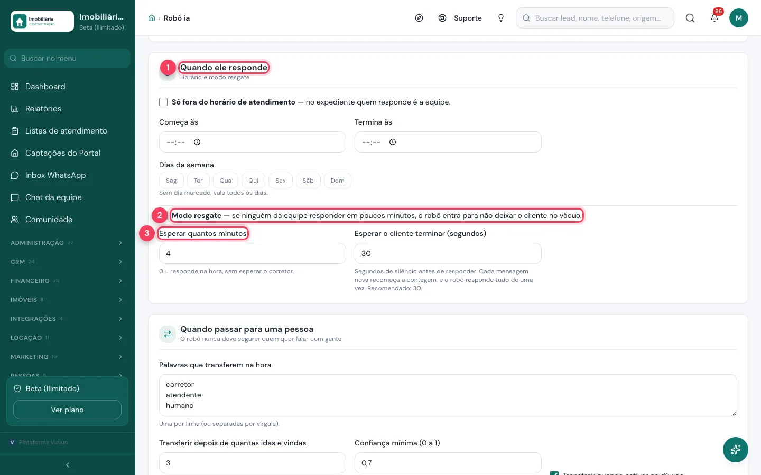This screenshot has height=475, width=761.
Task: Collapse the sidebar with bottom chevron
Action: [68, 465]
